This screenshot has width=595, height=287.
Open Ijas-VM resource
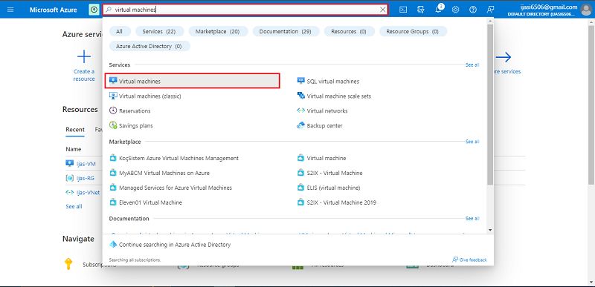(86, 164)
